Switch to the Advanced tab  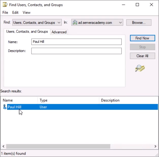(59, 32)
